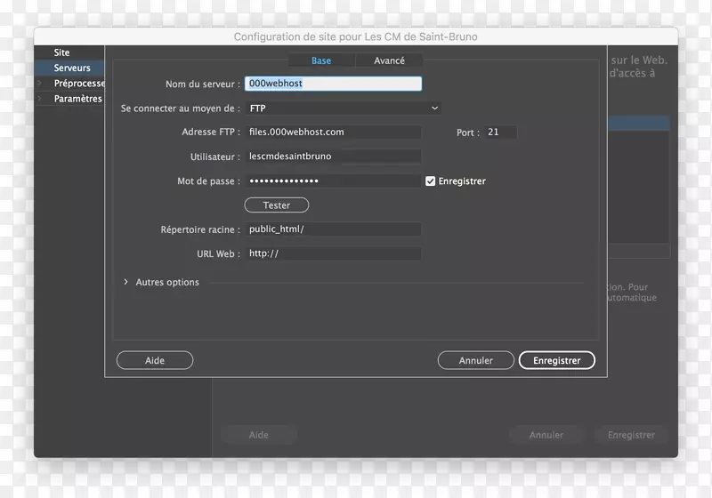This screenshot has width=712, height=498.
Task: Expand the Préprocesseurs sidebar arrow
Action: click(x=40, y=83)
